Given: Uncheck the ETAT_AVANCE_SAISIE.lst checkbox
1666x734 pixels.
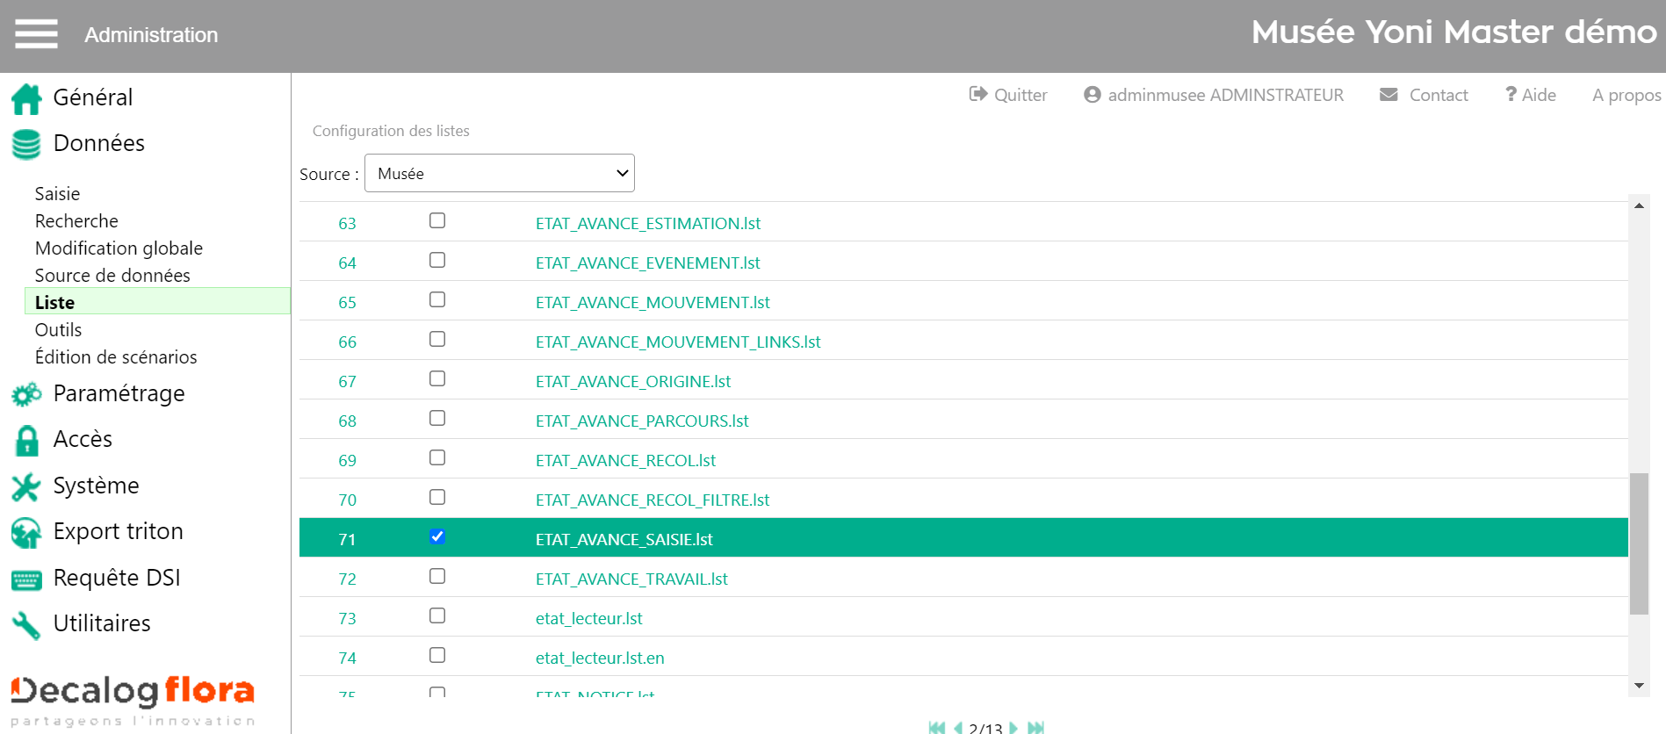Looking at the screenshot, I should [437, 536].
